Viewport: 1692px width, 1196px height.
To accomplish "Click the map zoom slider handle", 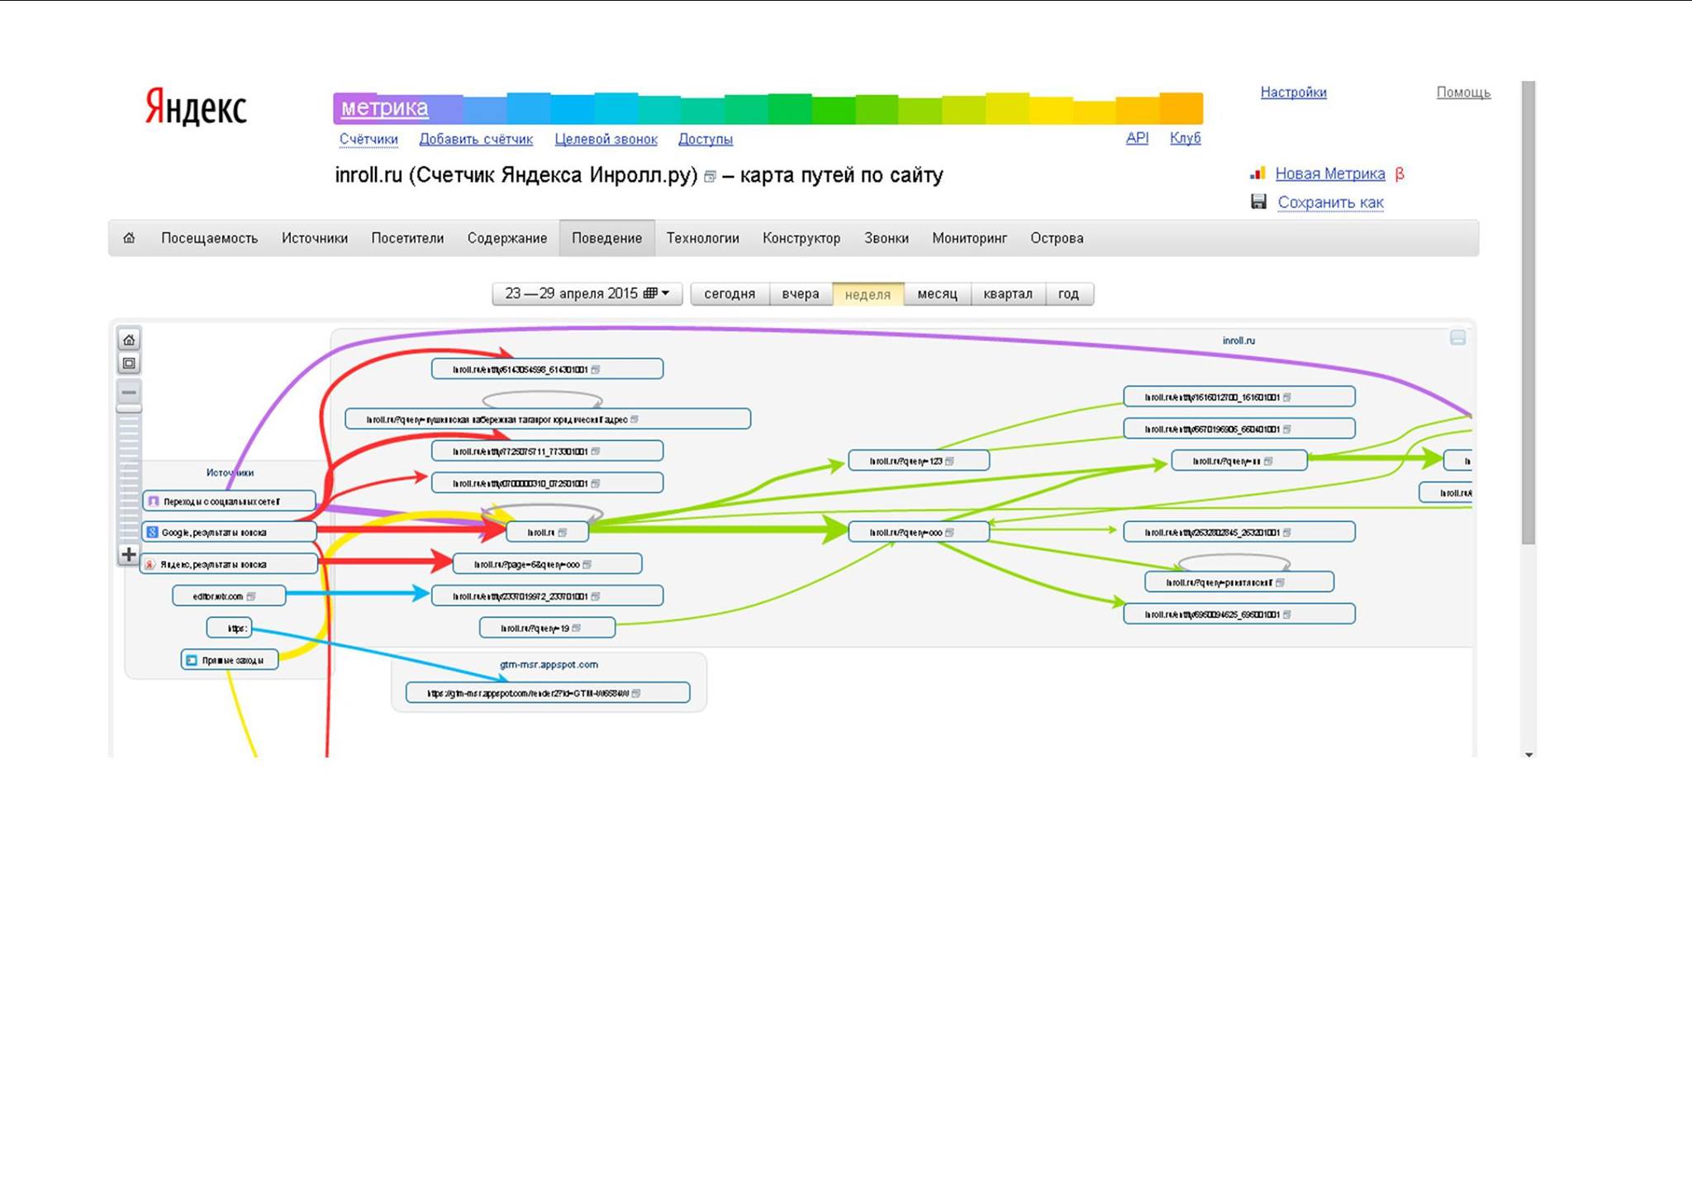I will [x=129, y=409].
